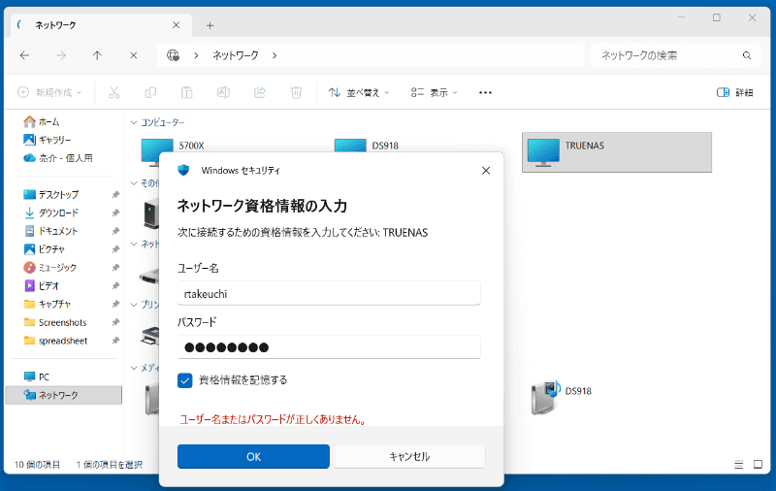The height and width of the screenshot is (491, 776).
Task: Expand chevron before ネットワーク breadcrumb
Action: 197,55
